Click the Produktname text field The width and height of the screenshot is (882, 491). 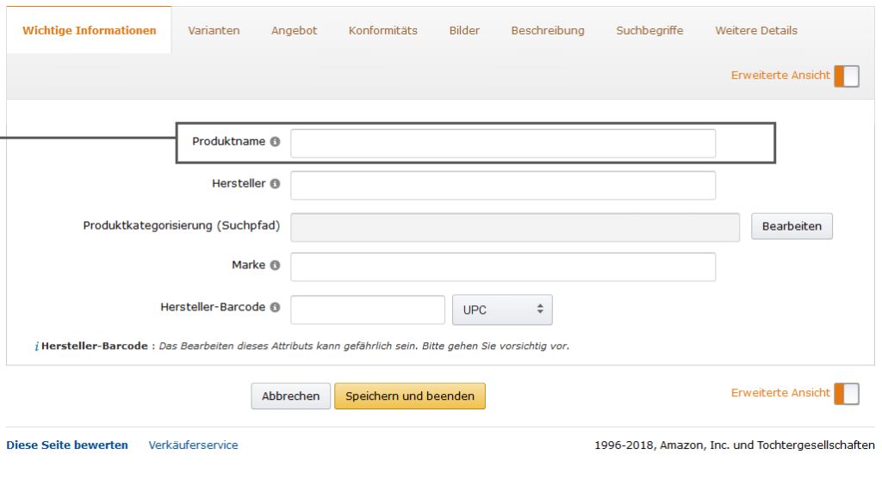pyautogui.click(x=503, y=144)
